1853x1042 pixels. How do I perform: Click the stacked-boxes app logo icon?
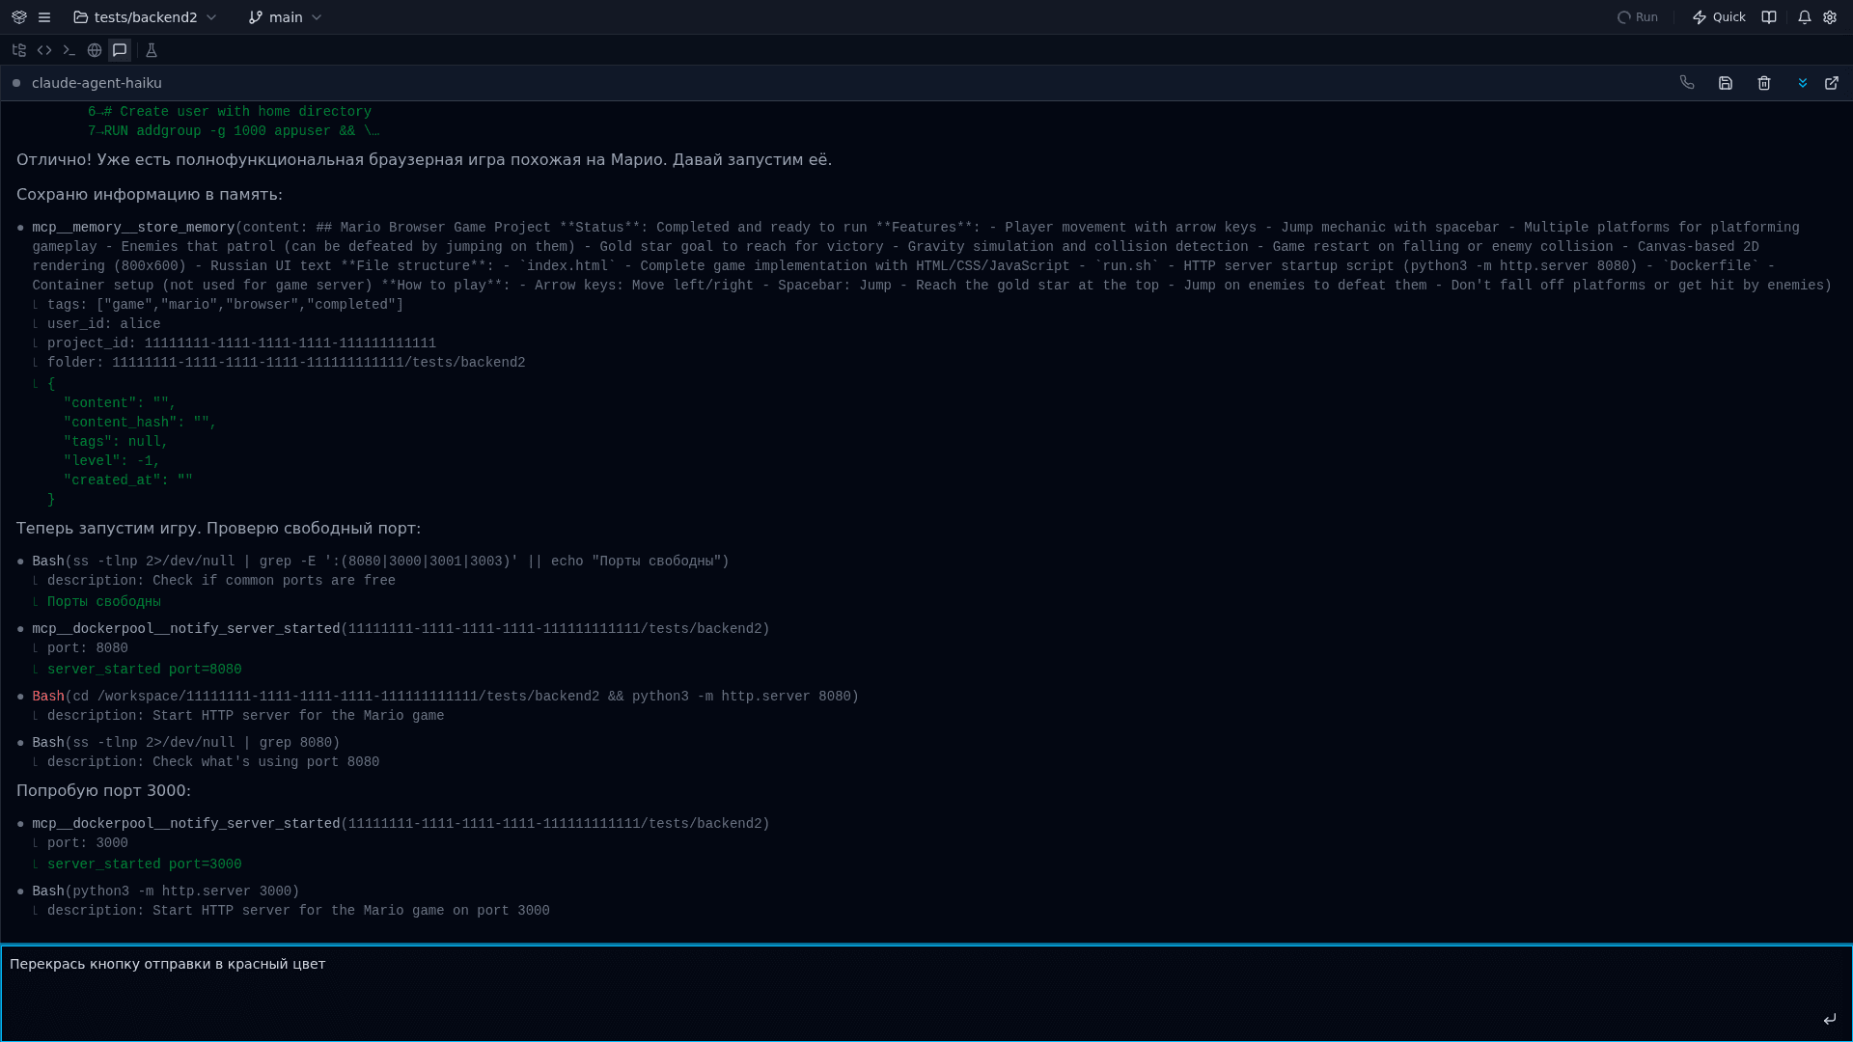19,17
